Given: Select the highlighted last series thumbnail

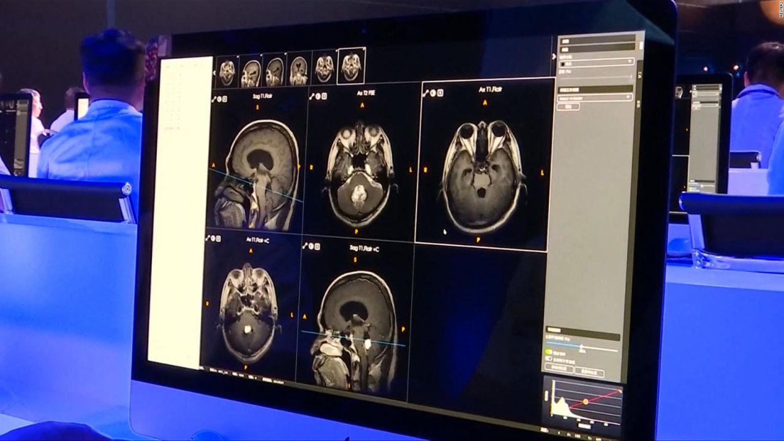Looking at the screenshot, I should (x=351, y=66).
